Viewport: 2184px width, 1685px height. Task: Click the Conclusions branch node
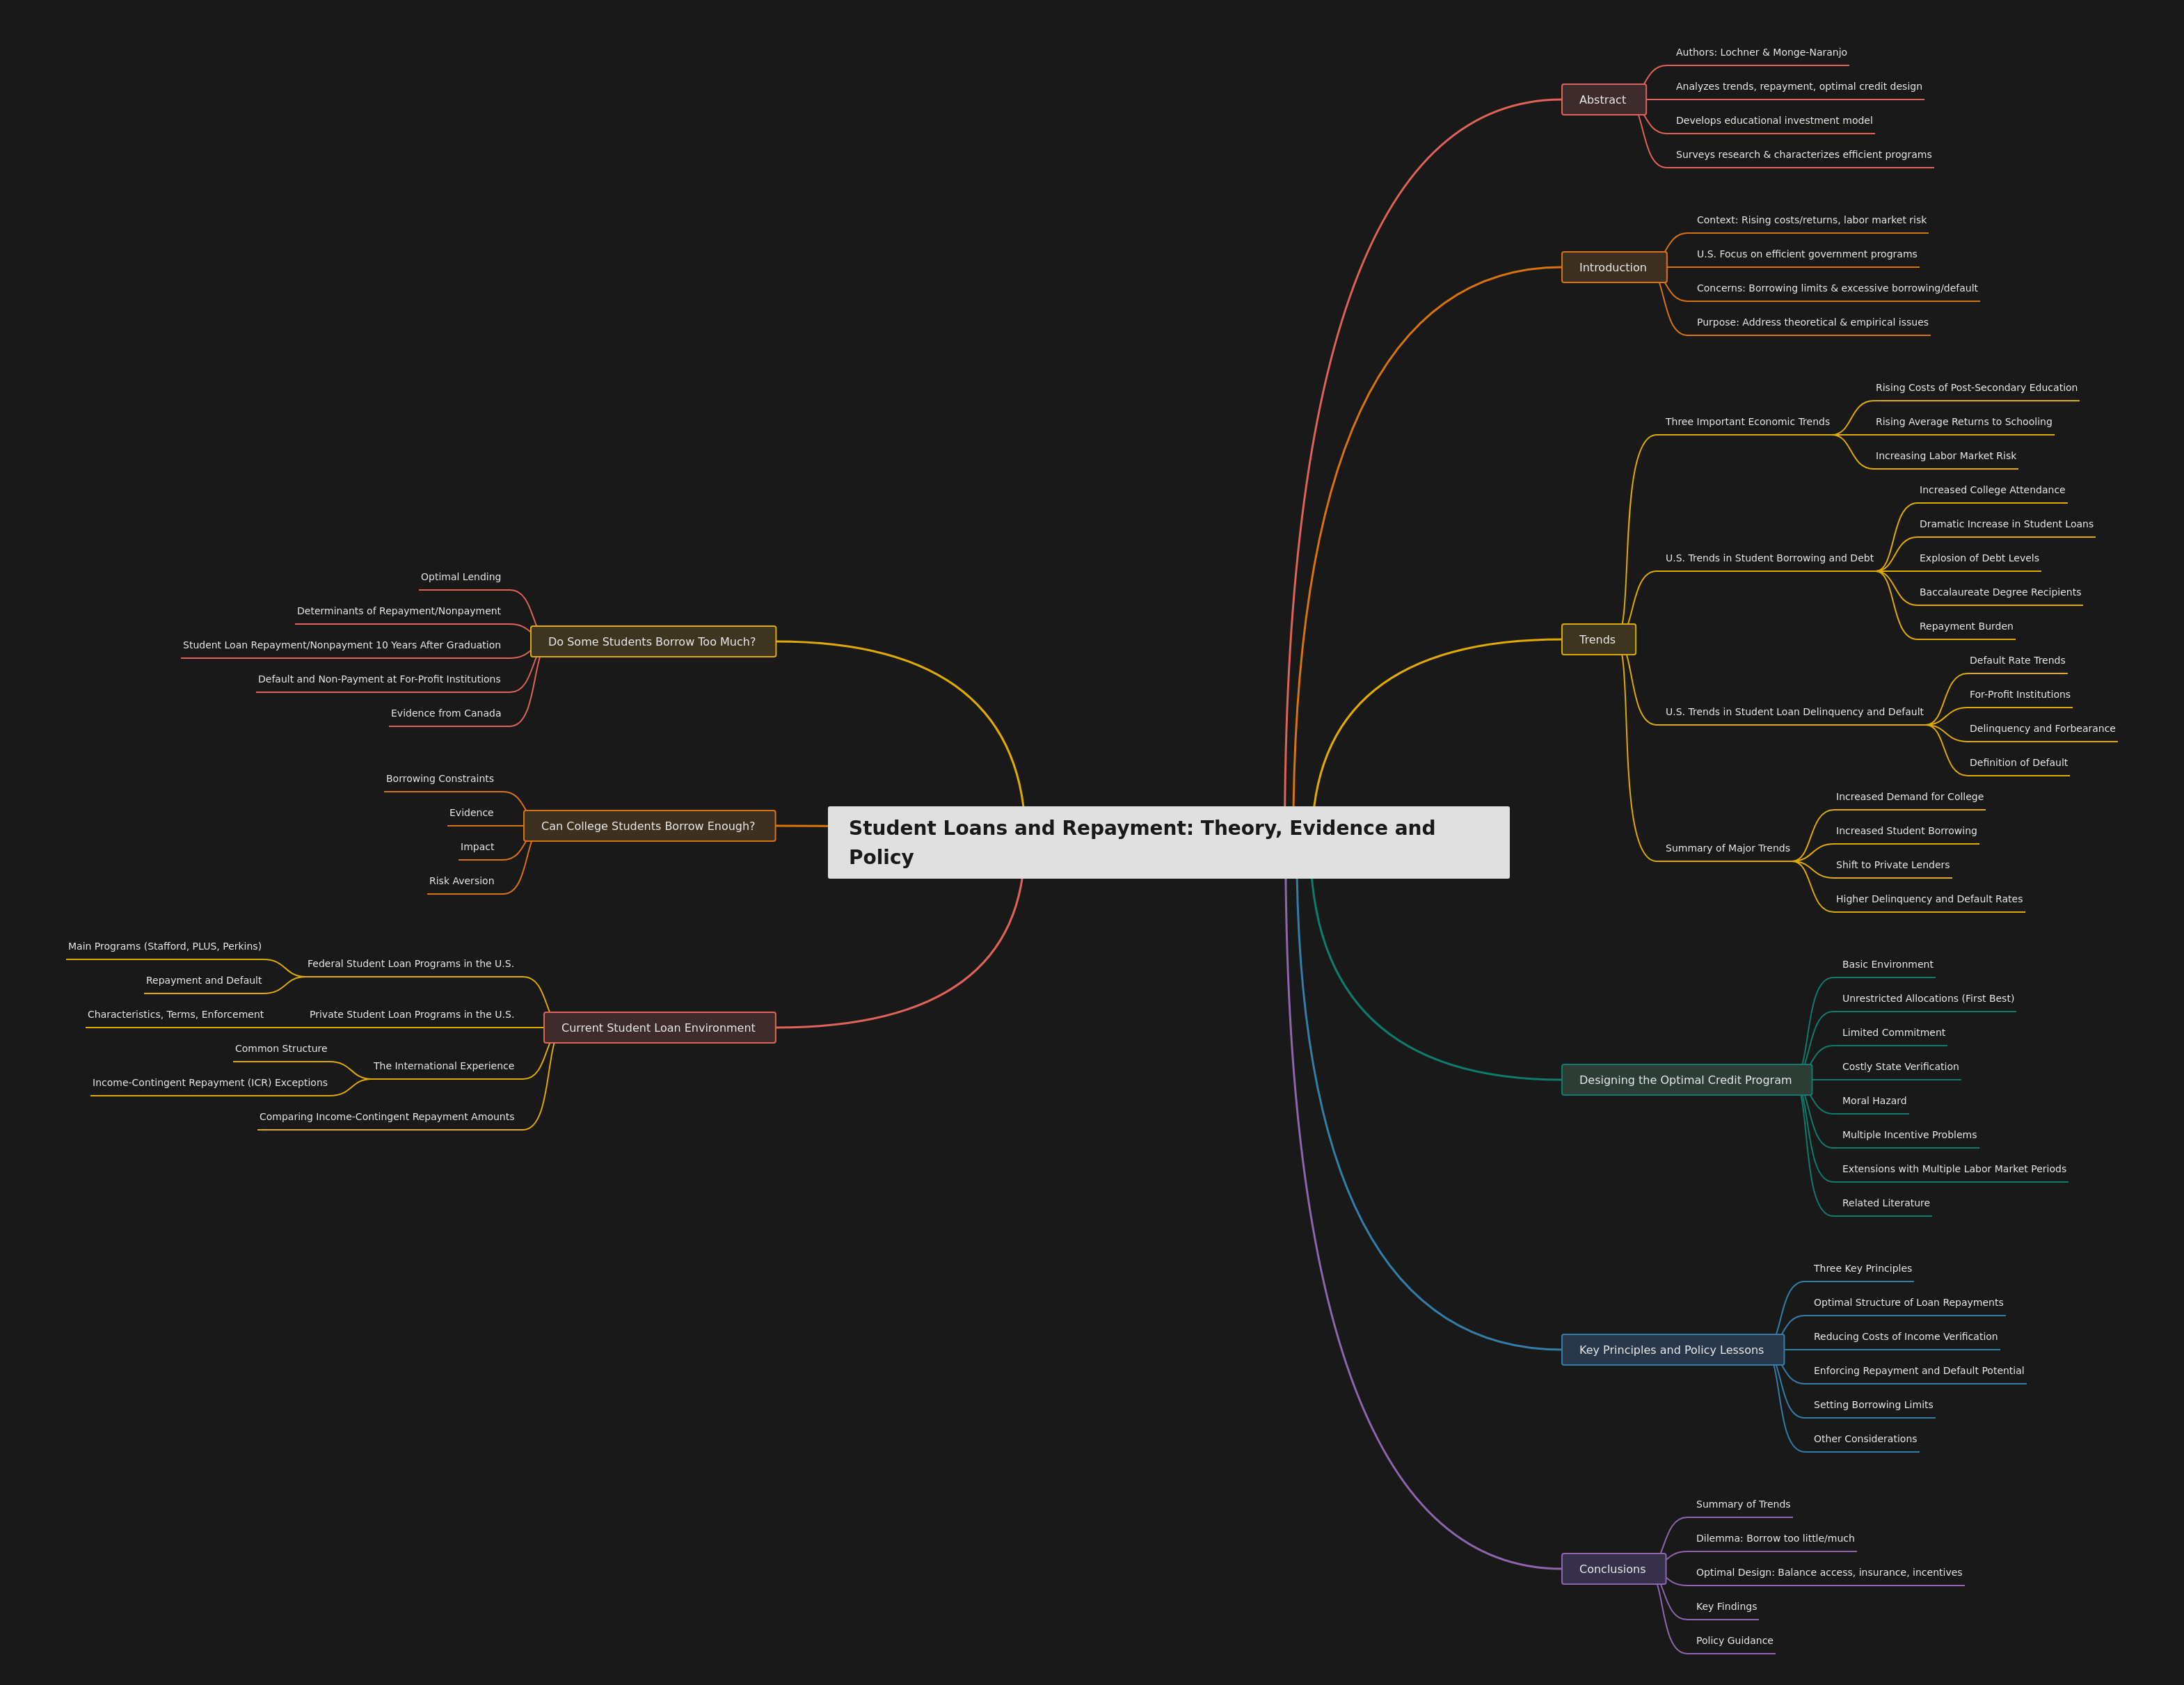tap(1612, 1569)
